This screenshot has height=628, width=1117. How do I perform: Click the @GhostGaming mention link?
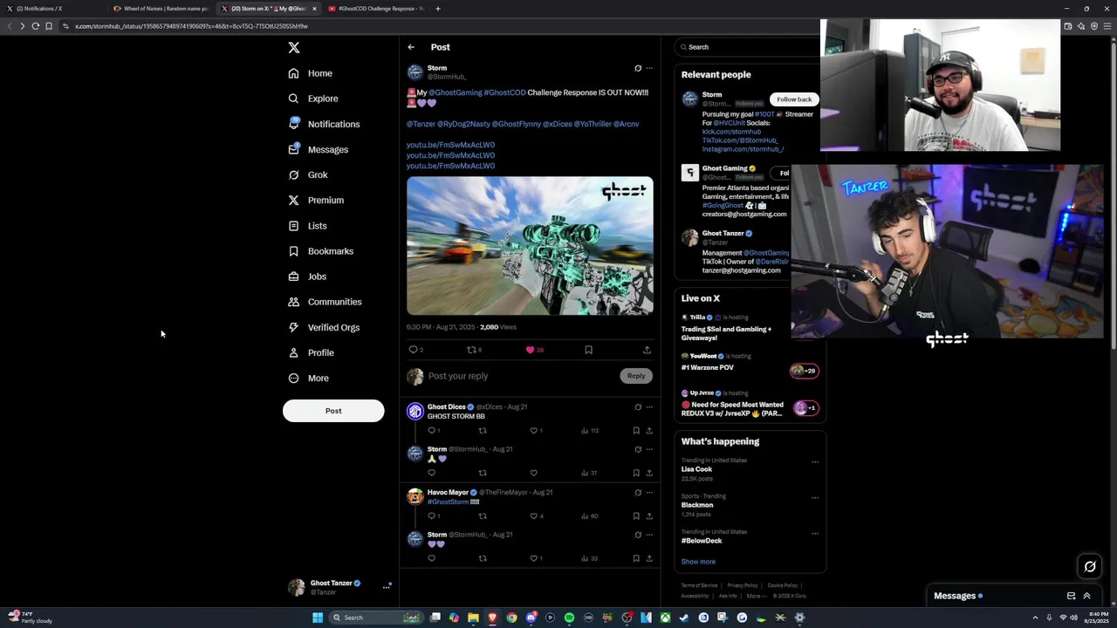pos(455,92)
